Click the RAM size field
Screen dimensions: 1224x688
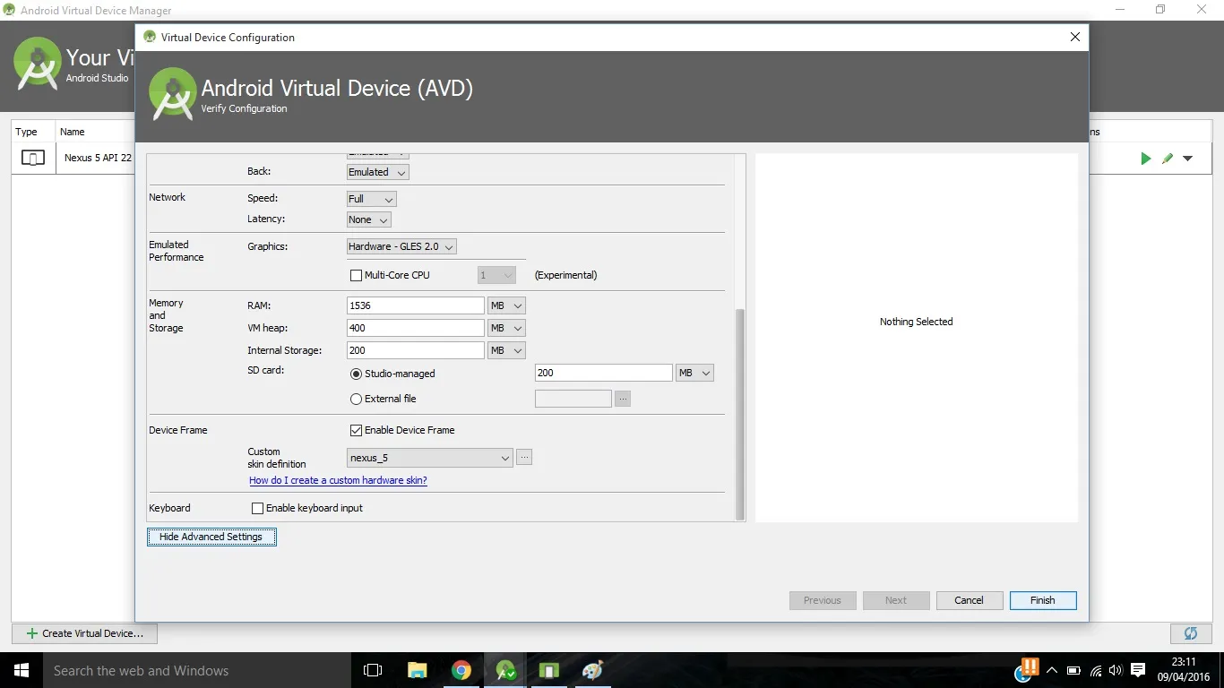pyautogui.click(x=415, y=305)
